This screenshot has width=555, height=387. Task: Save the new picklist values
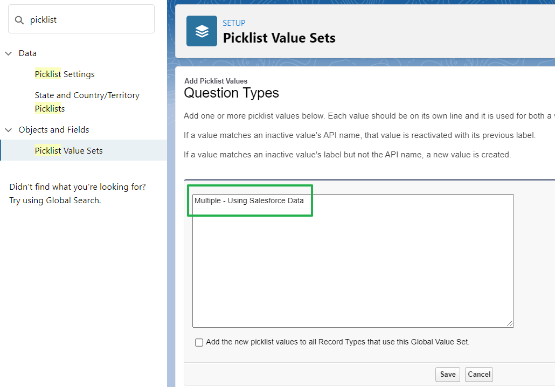pyautogui.click(x=447, y=374)
